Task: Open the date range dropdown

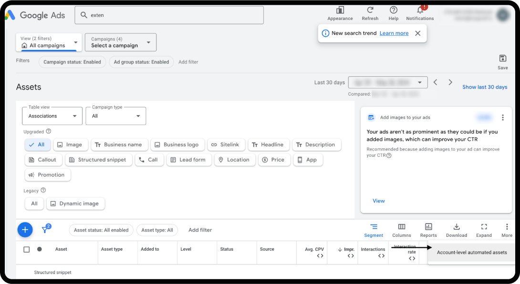Action: (388, 82)
